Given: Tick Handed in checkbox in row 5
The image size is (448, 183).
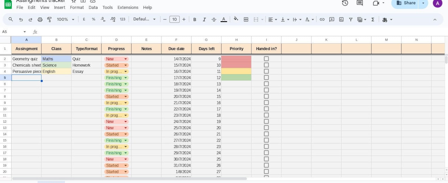Looking at the screenshot, I should click(x=266, y=78).
